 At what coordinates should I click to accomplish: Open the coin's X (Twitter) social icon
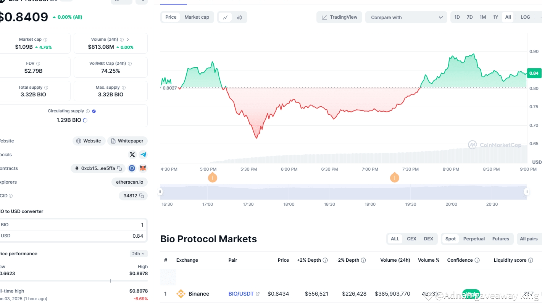[x=132, y=155]
